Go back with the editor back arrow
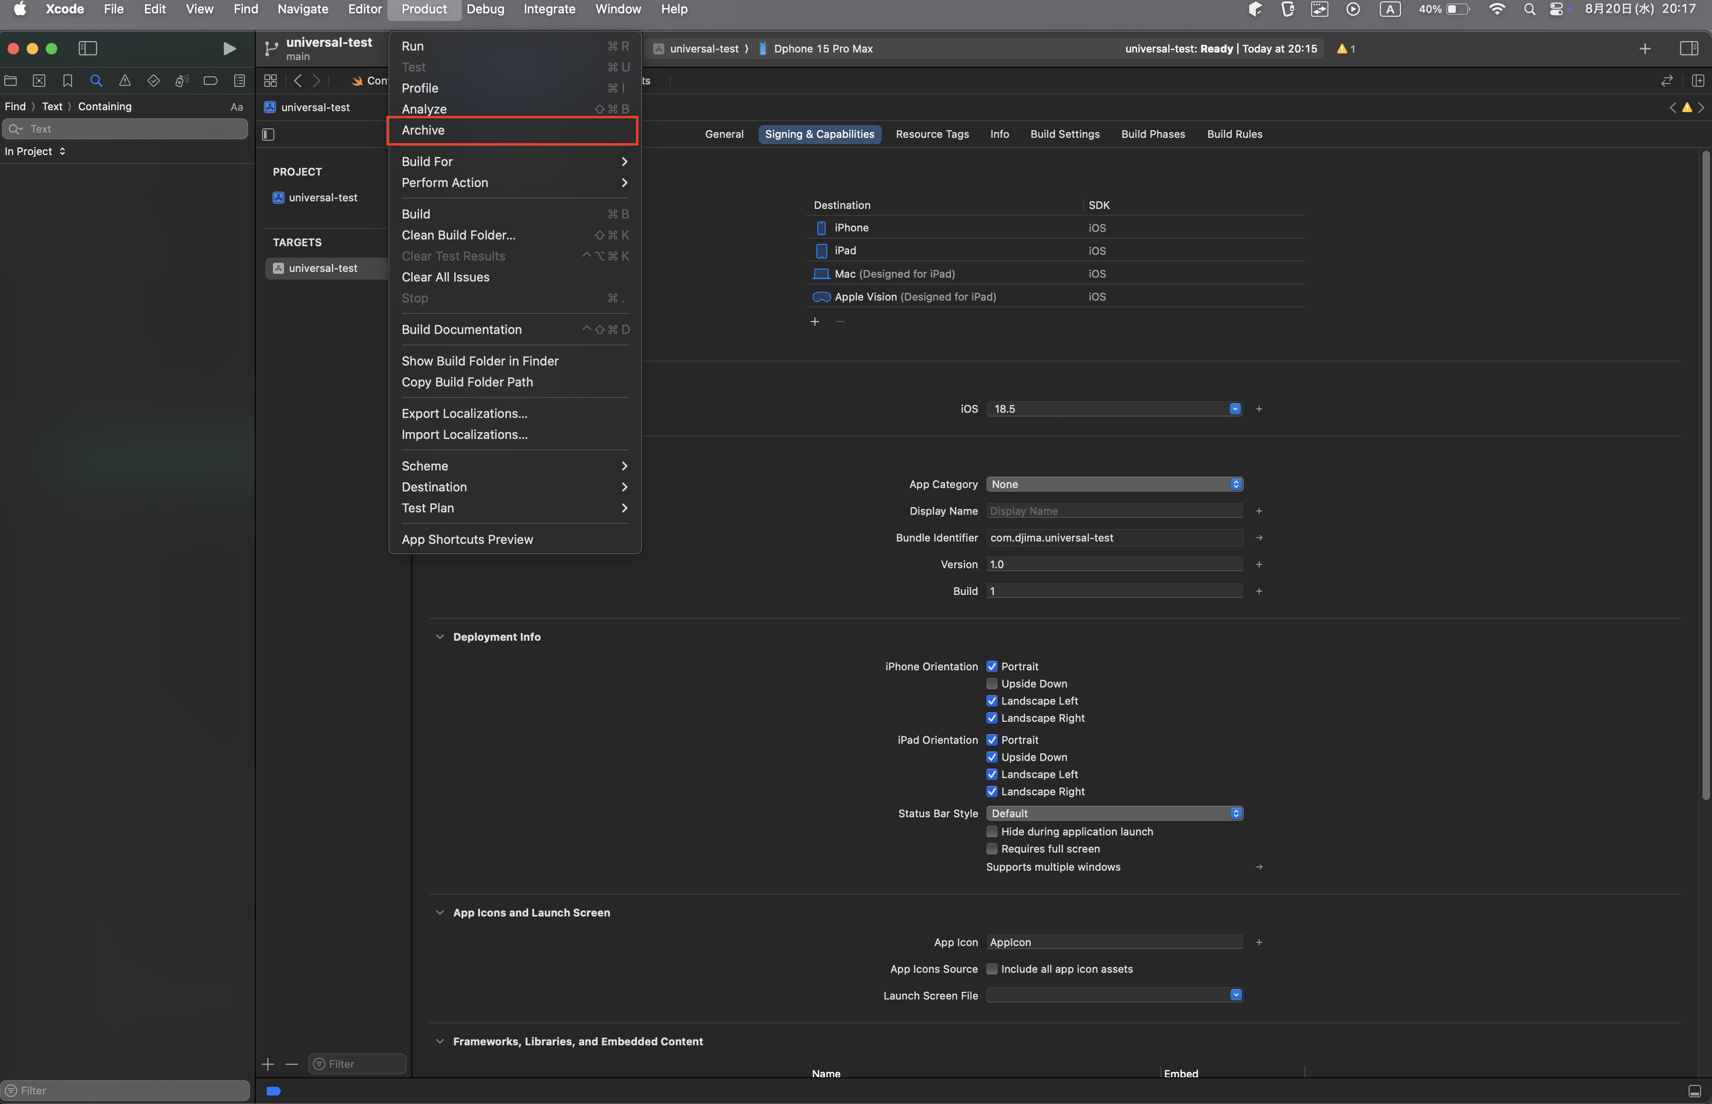Image resolution: width=1712 pixels, height=1104 pixels. (298, 80)
